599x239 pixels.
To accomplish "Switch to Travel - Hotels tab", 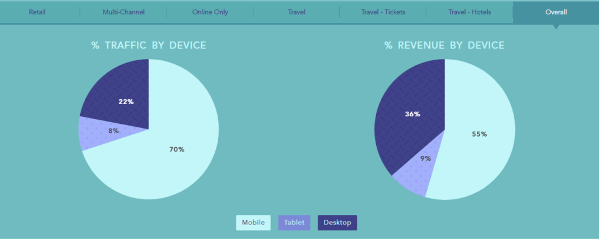I will click(470, 12).
